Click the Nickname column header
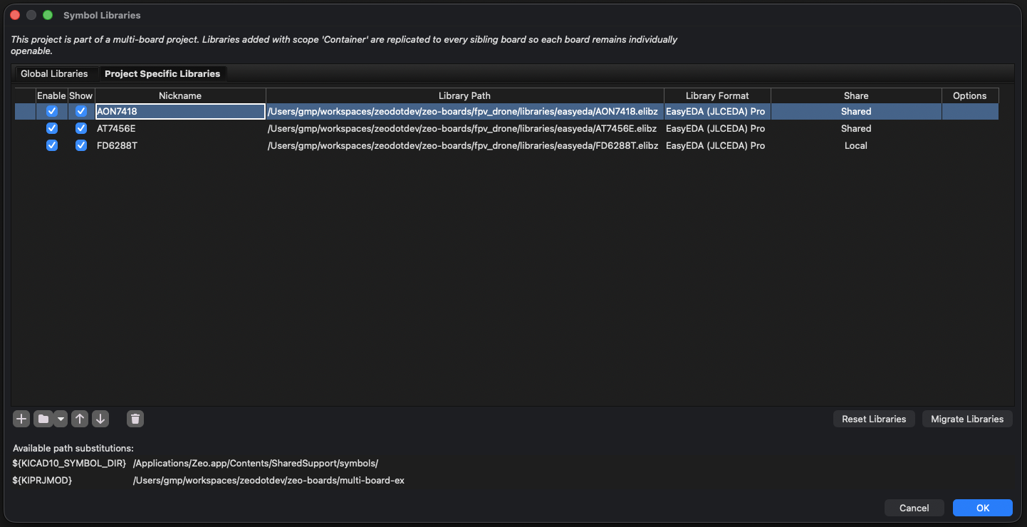The image size is (1027, 527). [x=180, y=95]
